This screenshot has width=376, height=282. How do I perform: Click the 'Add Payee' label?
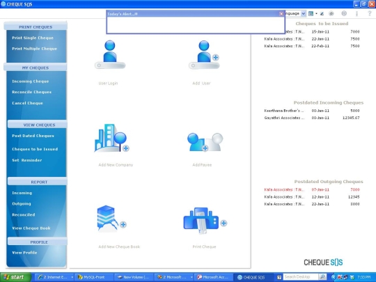[x=202, y=165]
